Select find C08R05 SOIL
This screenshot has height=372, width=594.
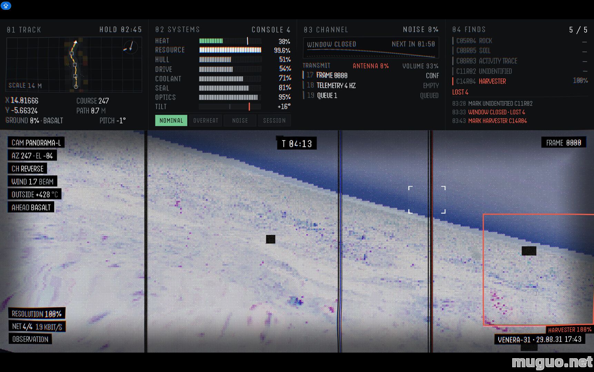click(519, 51)
